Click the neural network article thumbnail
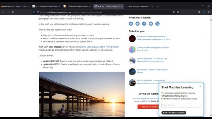This screenshot has height=119, width=212. tap(132, 39)
